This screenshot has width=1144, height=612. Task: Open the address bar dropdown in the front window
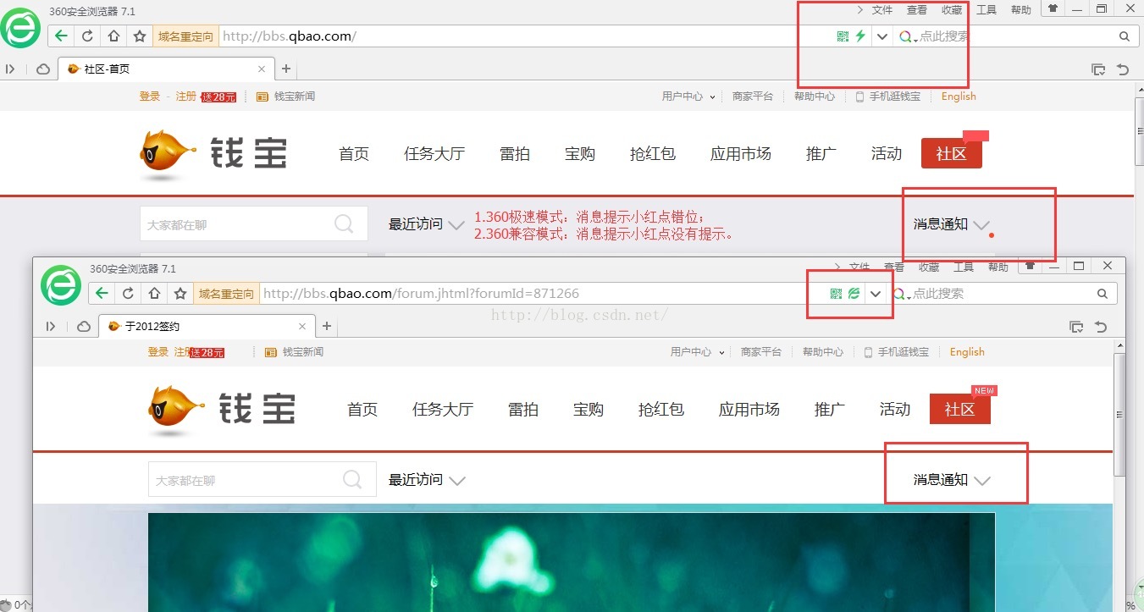[x=876, y=294]
